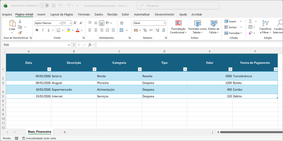The width and height of the screenshot is (283, 141).
Task: Click the decrease decimal places icon
Action: [163, 30]
